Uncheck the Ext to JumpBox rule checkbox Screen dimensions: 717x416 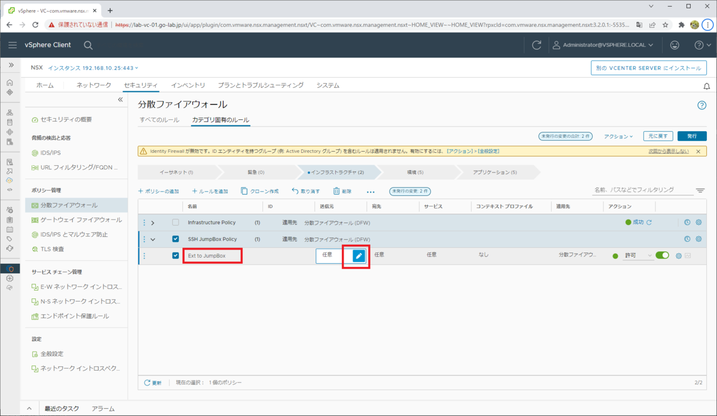[x=176, y=256]
